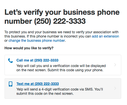Choose 'Call me at (250) 222-3333'

pyautogui.click(x=37, y=60)
